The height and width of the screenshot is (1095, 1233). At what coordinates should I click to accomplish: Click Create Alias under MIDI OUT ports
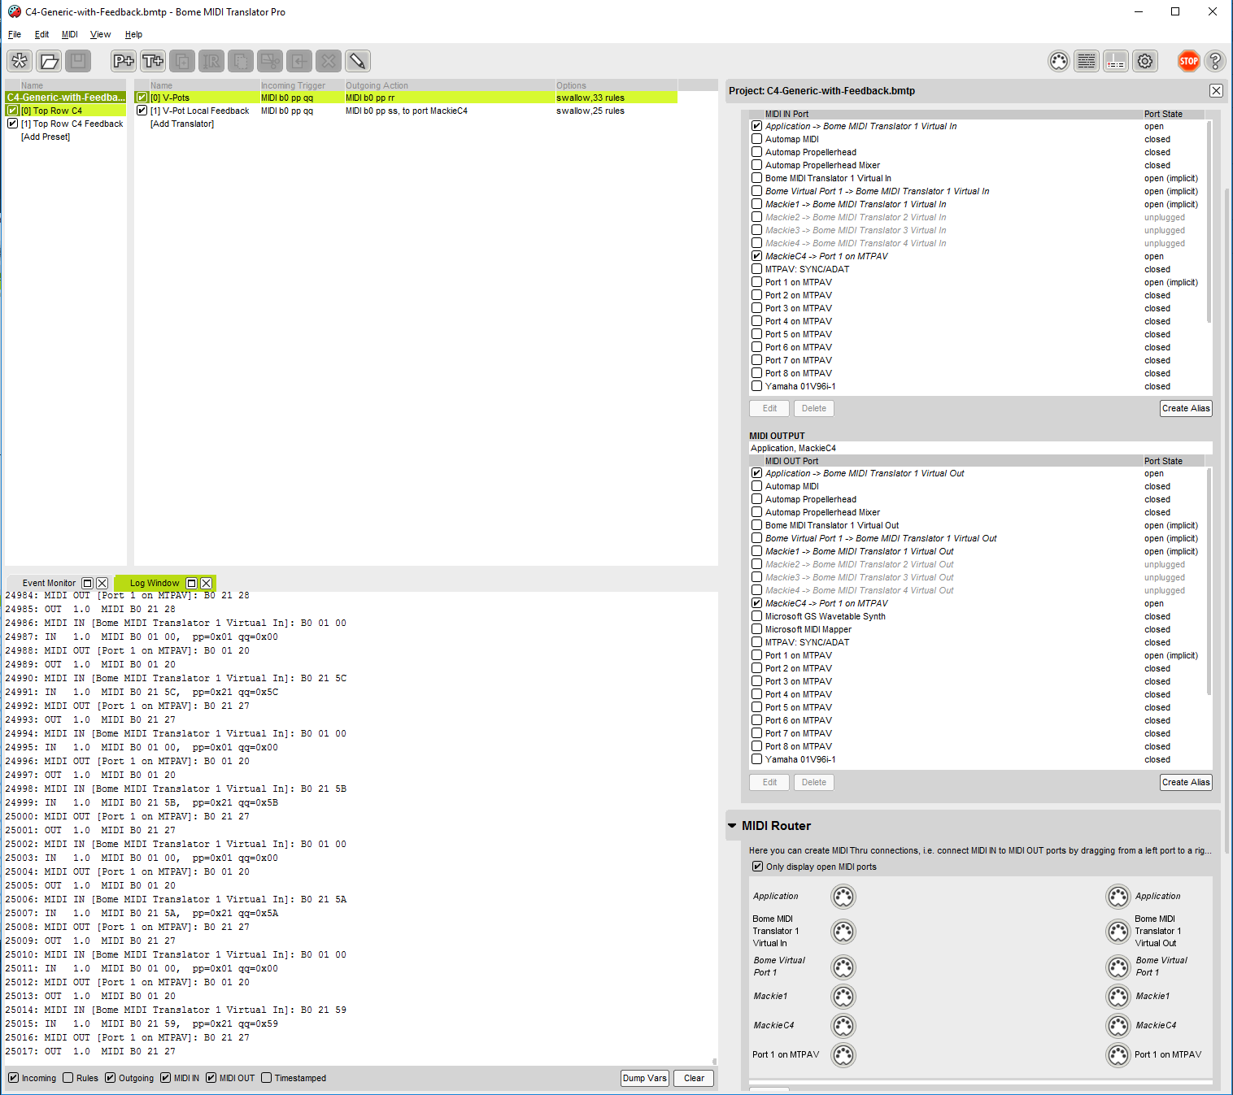click(1186, 782)
